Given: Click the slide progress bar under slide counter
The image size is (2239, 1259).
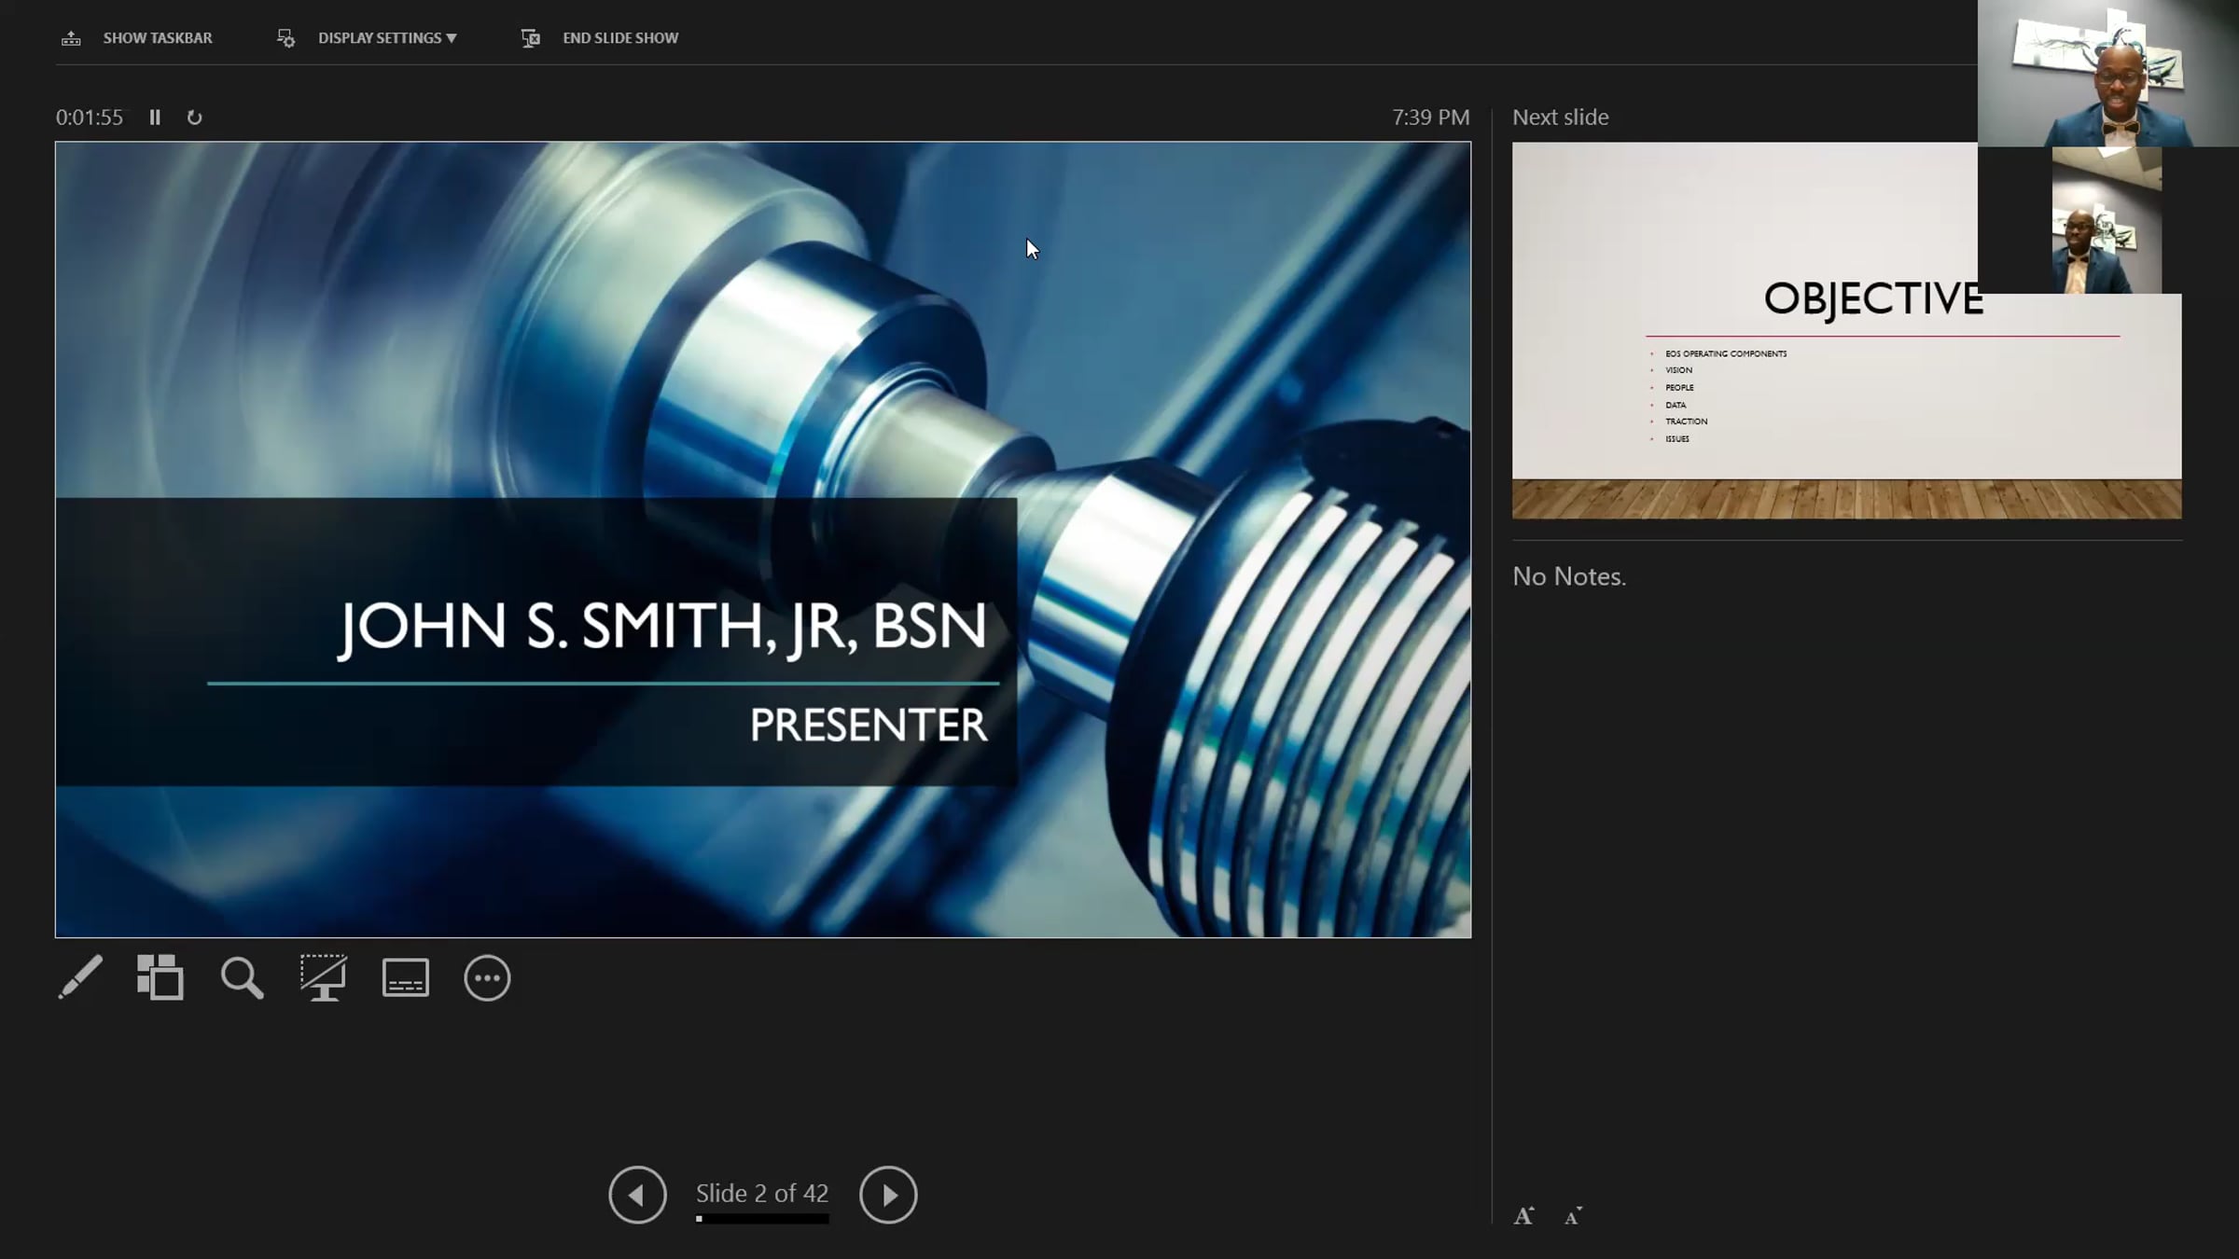Looking at the screenshot, I should 761,1219.
